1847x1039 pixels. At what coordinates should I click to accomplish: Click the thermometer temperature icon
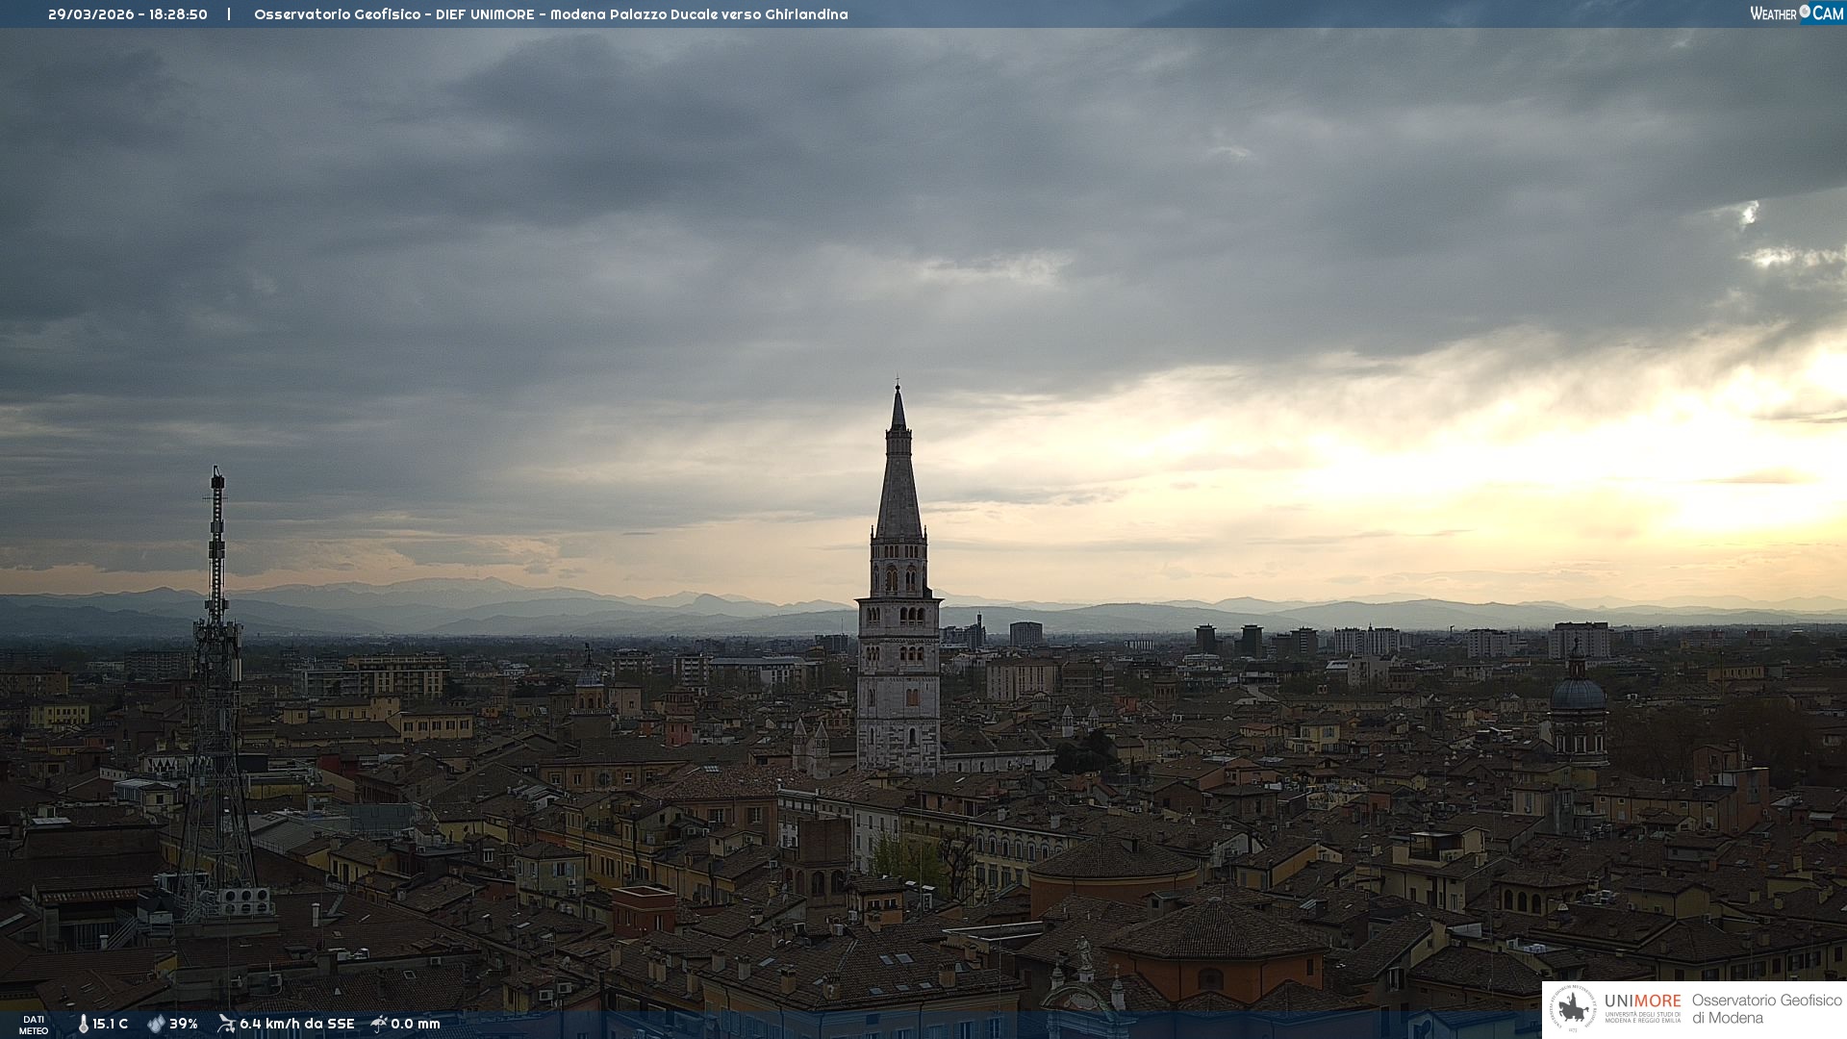coord(83,1024)
